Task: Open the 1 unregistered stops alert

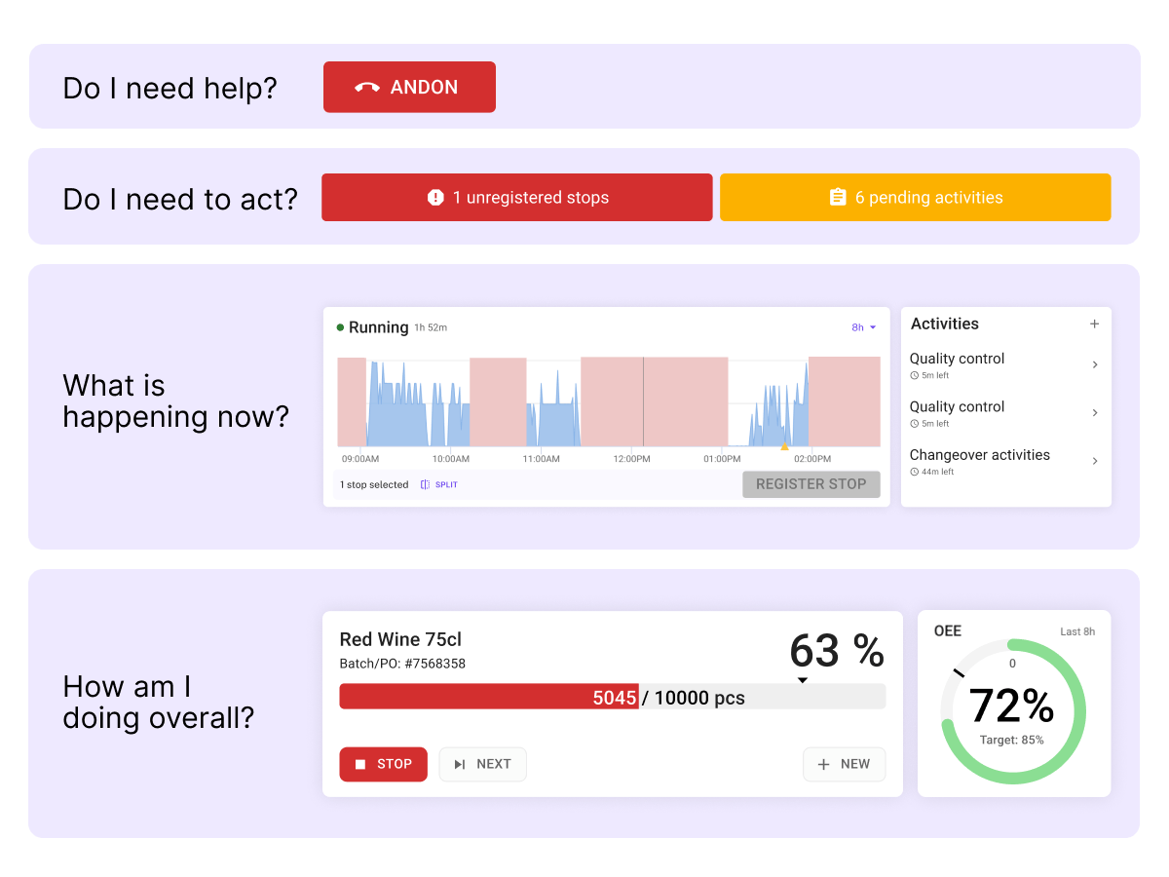Action: click(516, 197)
